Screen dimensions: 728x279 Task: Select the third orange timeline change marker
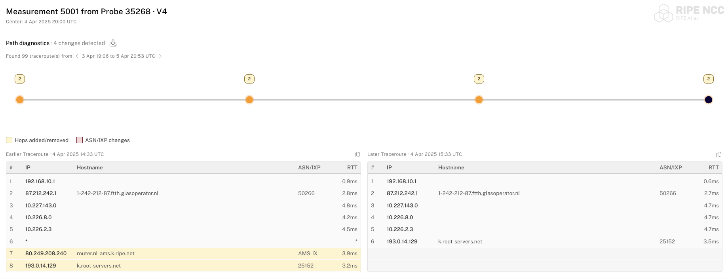479,100
